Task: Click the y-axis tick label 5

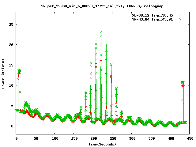Action: 12,106
